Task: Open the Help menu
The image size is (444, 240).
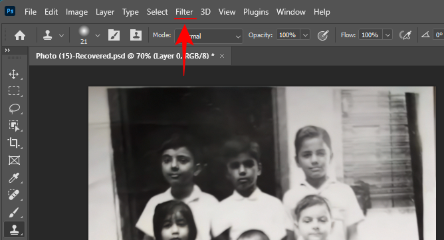Action: coord(322,12)
